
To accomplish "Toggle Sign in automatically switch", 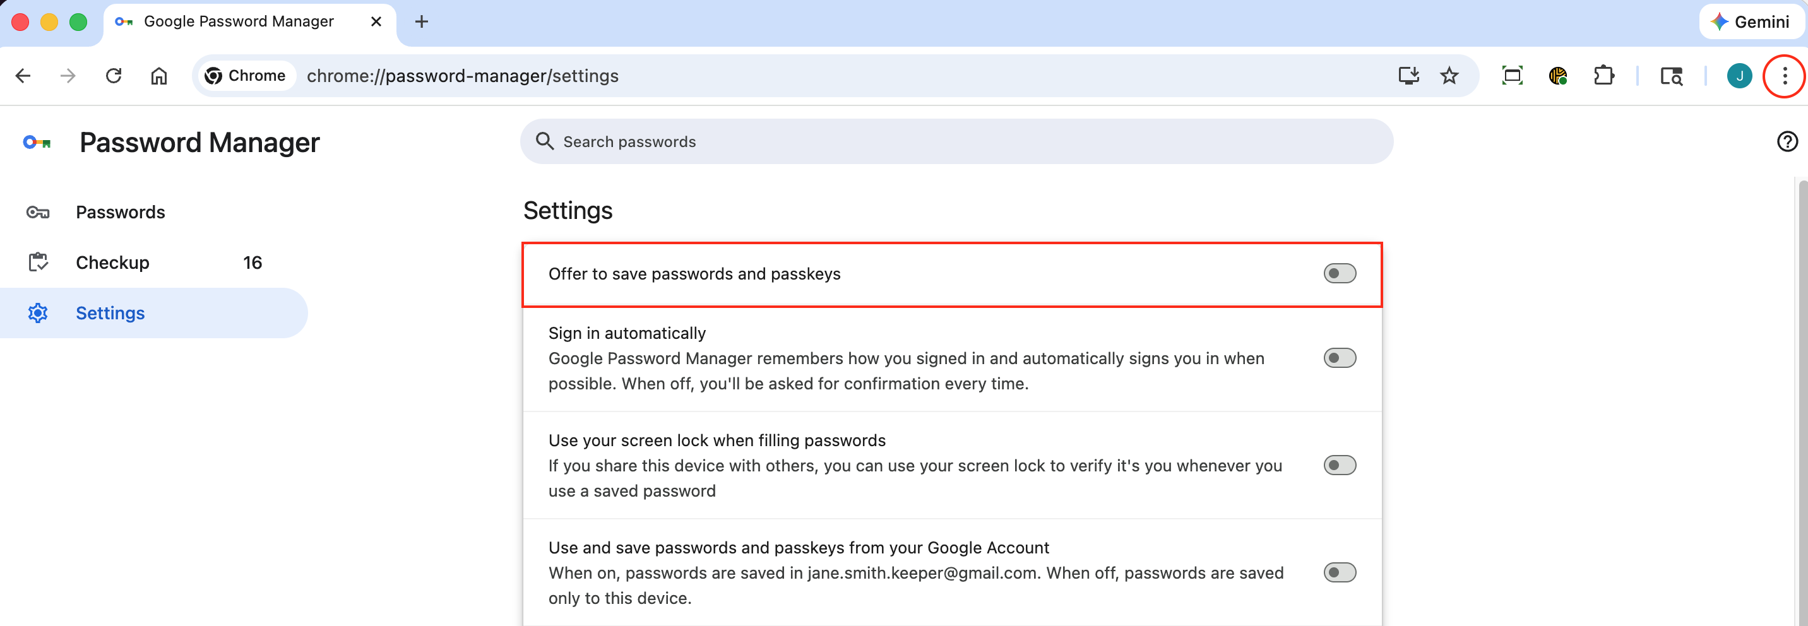I will point(1339,358).
